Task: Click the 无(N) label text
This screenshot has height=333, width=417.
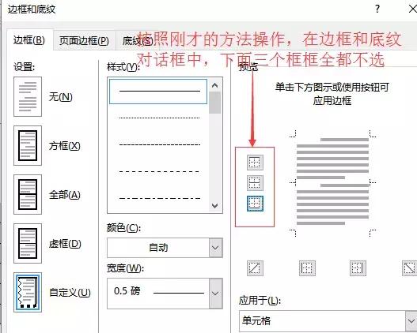Action: pos(61,97)
